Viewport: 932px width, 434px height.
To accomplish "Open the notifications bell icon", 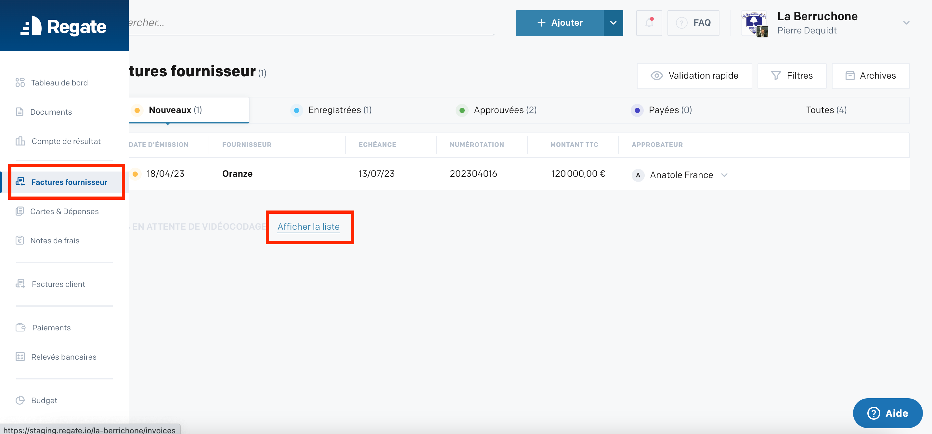I will [649, 23].
